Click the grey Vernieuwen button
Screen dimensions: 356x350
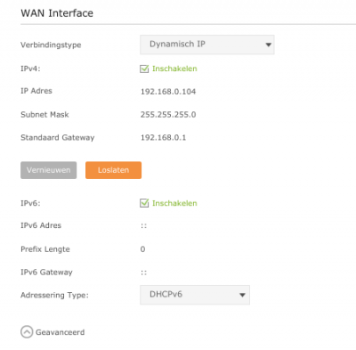49,170
